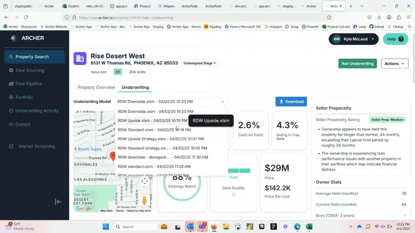This screenshot has height=233, width=415.
Task: Open weather widget on taskbar
Action: pos(20,226)
